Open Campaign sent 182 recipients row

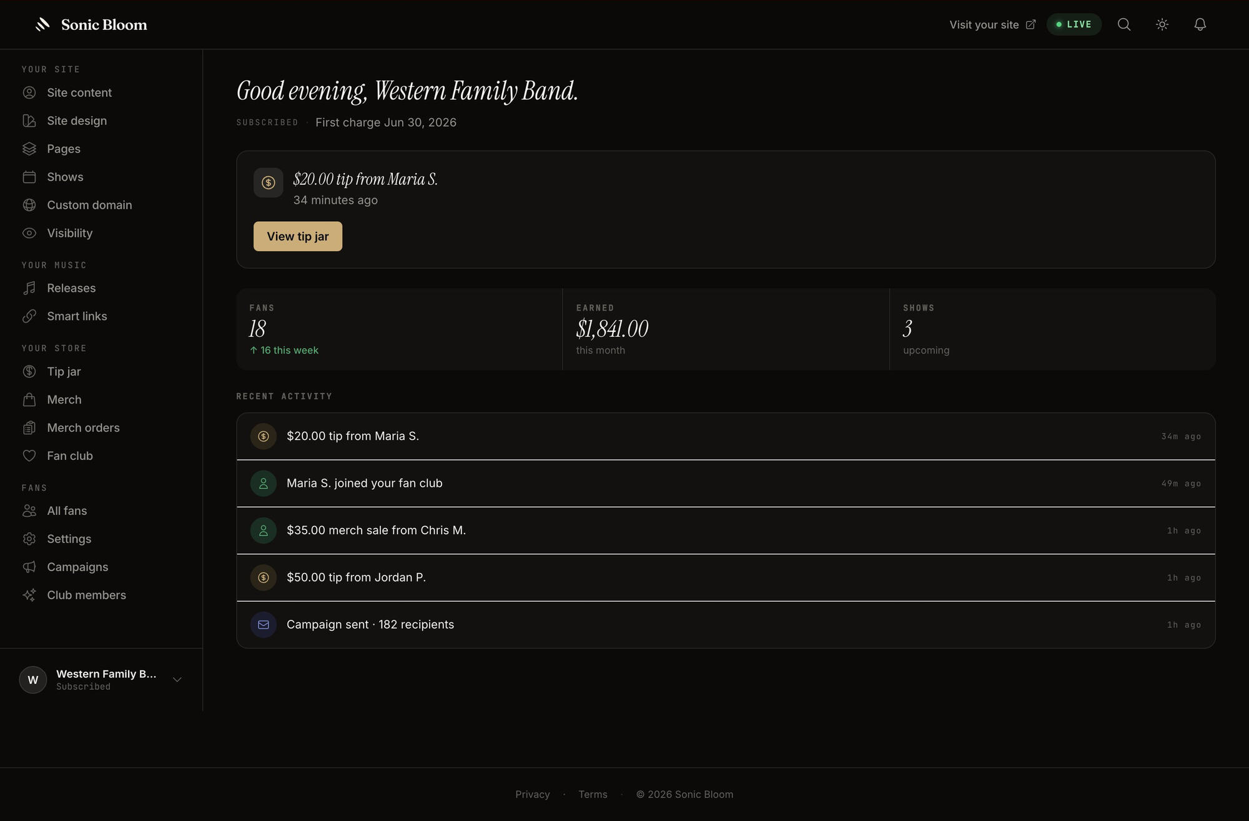tap(726, 625)
